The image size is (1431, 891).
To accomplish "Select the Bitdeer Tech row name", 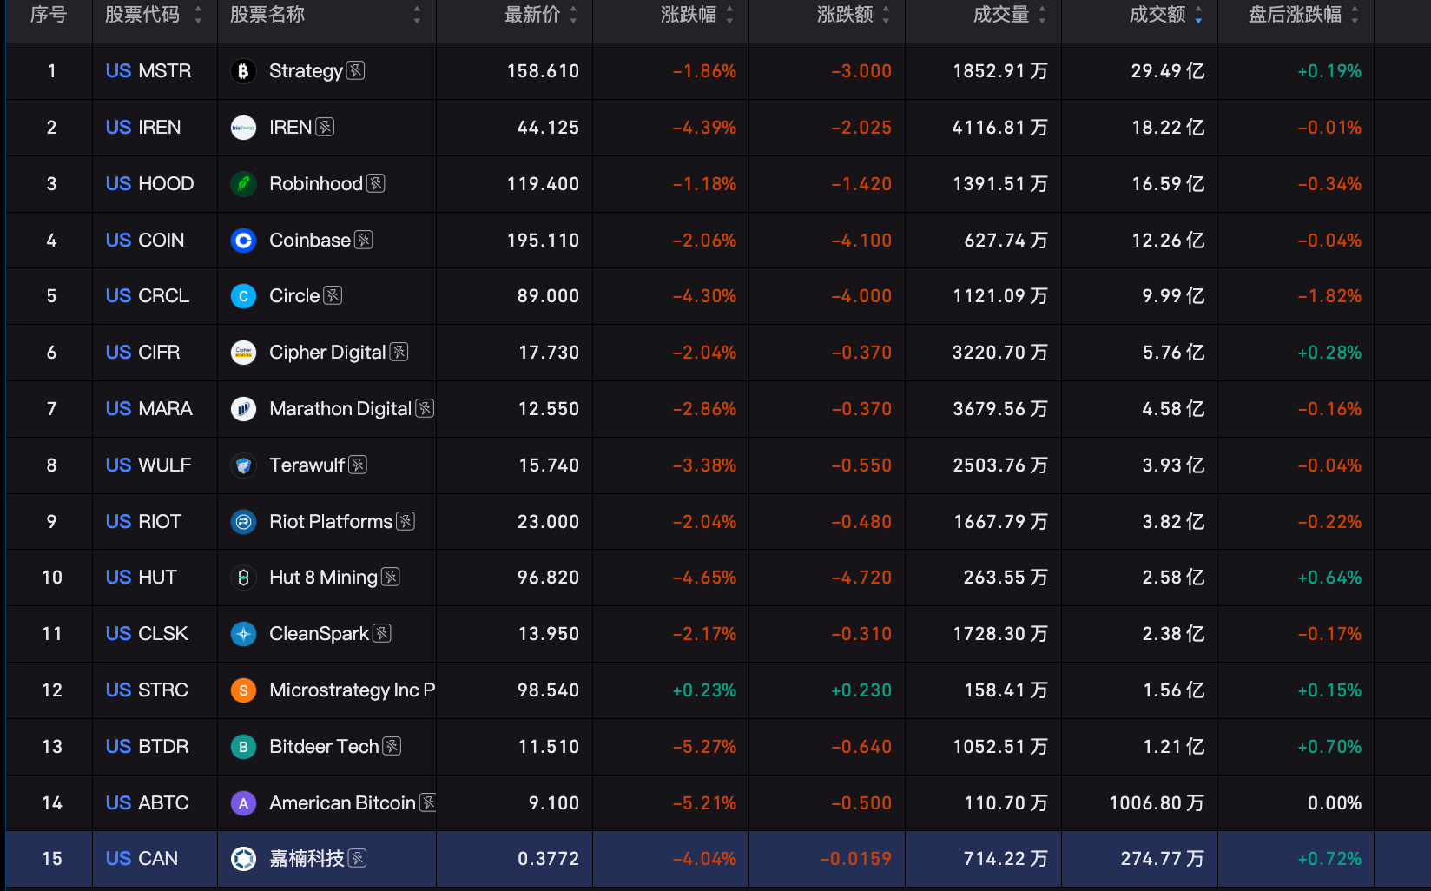I will point(324,747).
